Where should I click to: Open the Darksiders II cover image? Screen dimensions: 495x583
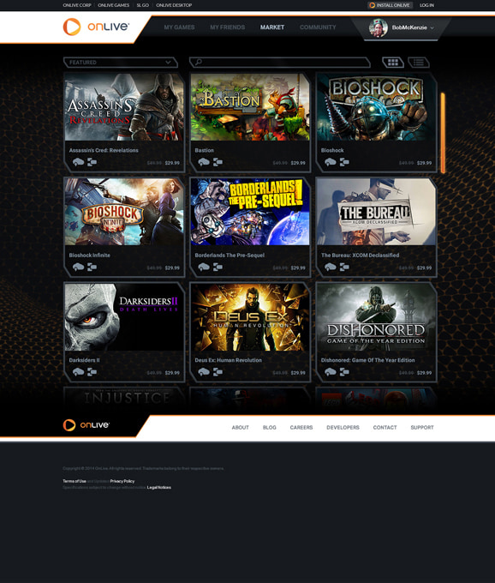coord(124,316)
